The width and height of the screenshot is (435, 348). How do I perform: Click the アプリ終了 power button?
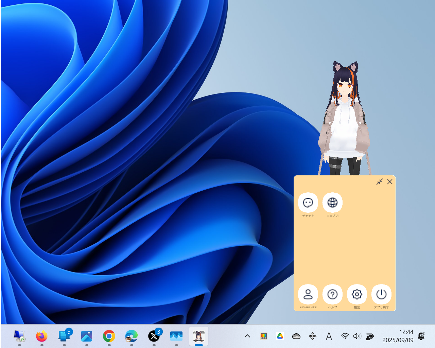381,294
